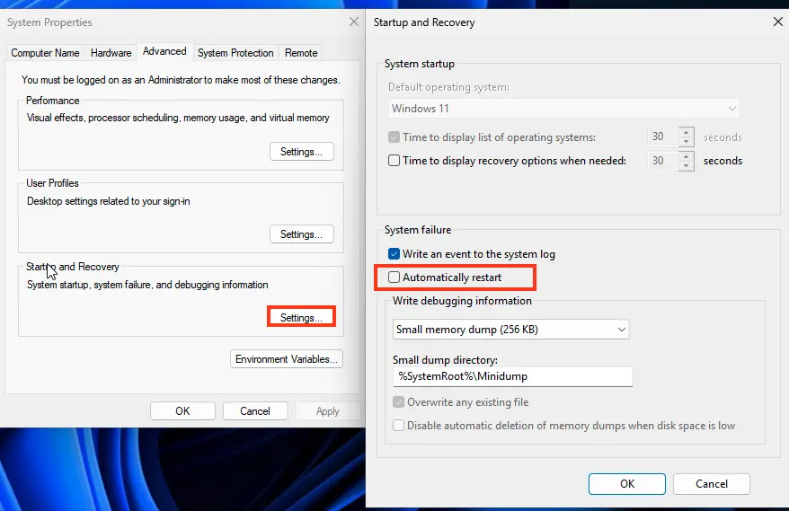The height and width of the screenshot is (511, 789).
Task: Click into the Small dump directory field
Action: (x=512, y=377)
